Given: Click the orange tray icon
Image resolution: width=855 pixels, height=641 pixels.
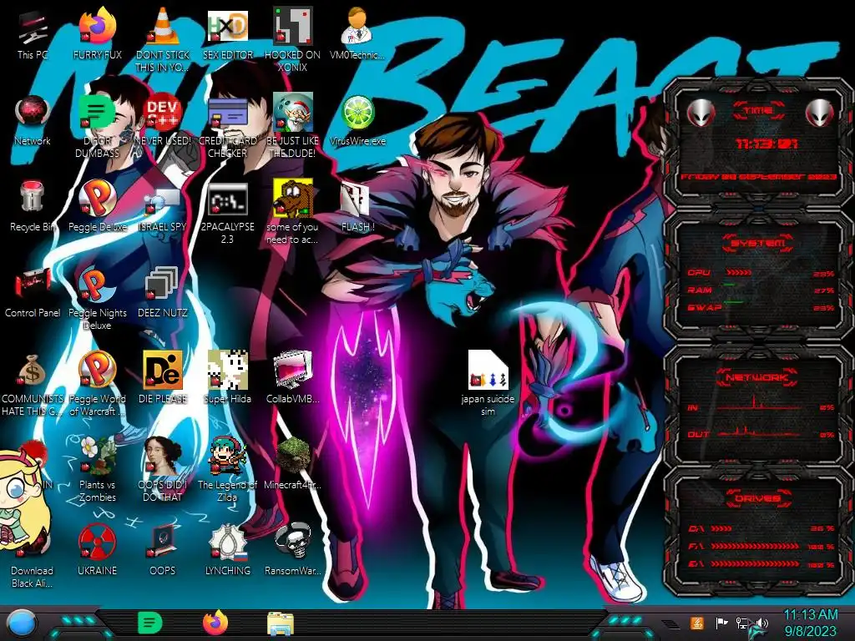Looking at the screenshot, I should coord(697,623).
